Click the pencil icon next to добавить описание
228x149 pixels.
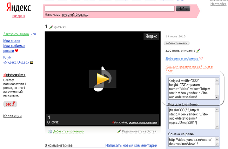(x=198, y=51)
